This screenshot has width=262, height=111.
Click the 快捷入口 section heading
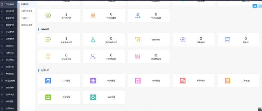[x=45, y=70]
